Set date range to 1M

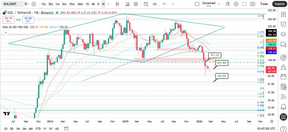pos(18,129)
